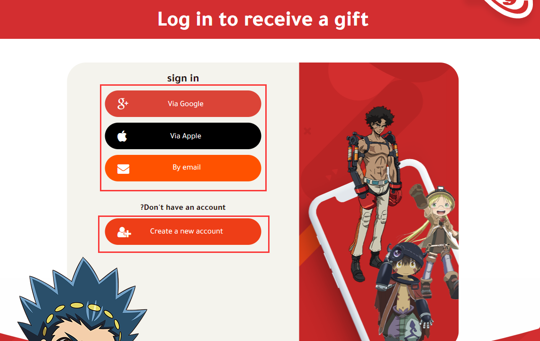Click the envelope email icon
This screenshot has width=540, height=341.
[x=123, y=169]
